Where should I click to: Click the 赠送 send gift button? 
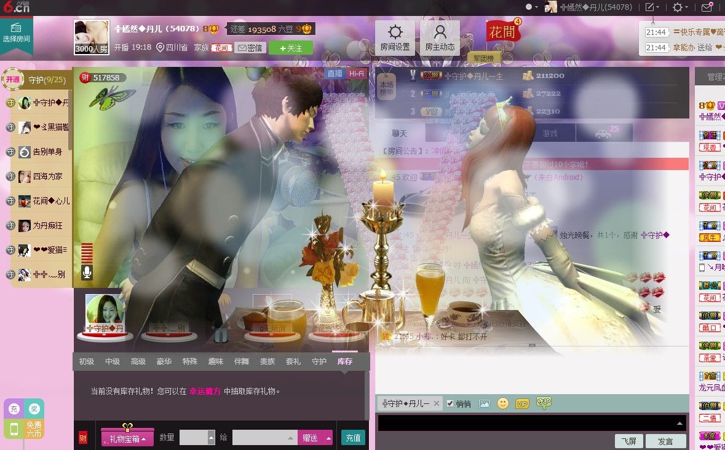[311, 438]
